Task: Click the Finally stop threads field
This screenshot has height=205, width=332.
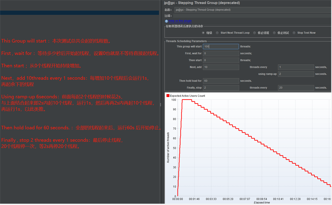Action: pos(221,88)
